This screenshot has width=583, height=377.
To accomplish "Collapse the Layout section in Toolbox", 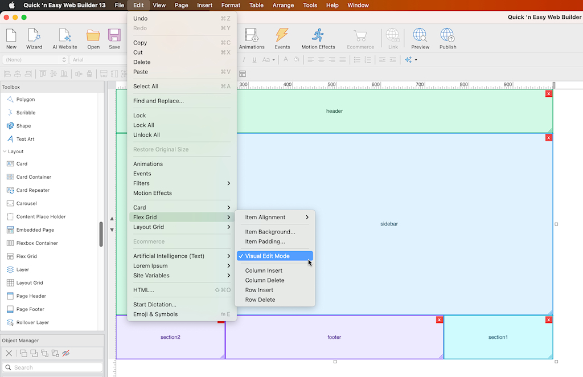I will coord(5,151).
